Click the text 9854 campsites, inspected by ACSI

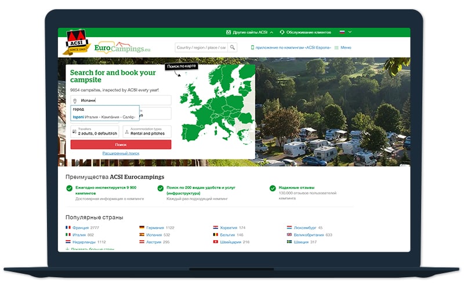tap(114, 90)
